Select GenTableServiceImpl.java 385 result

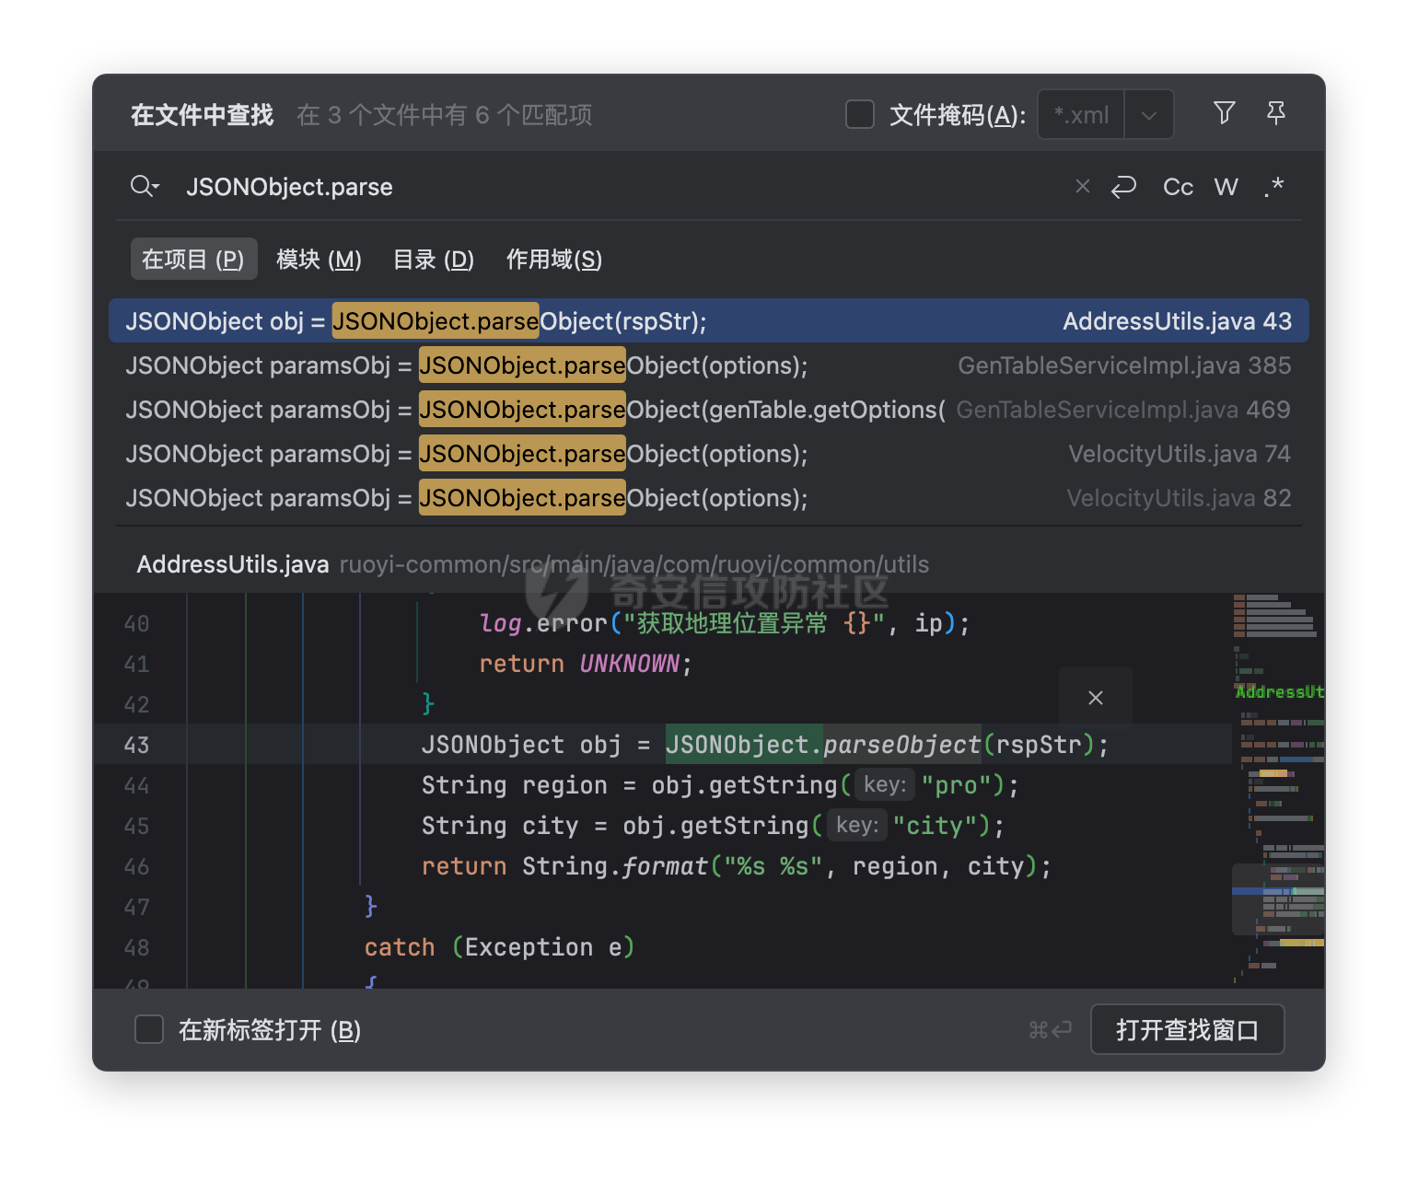coord(709,365)
